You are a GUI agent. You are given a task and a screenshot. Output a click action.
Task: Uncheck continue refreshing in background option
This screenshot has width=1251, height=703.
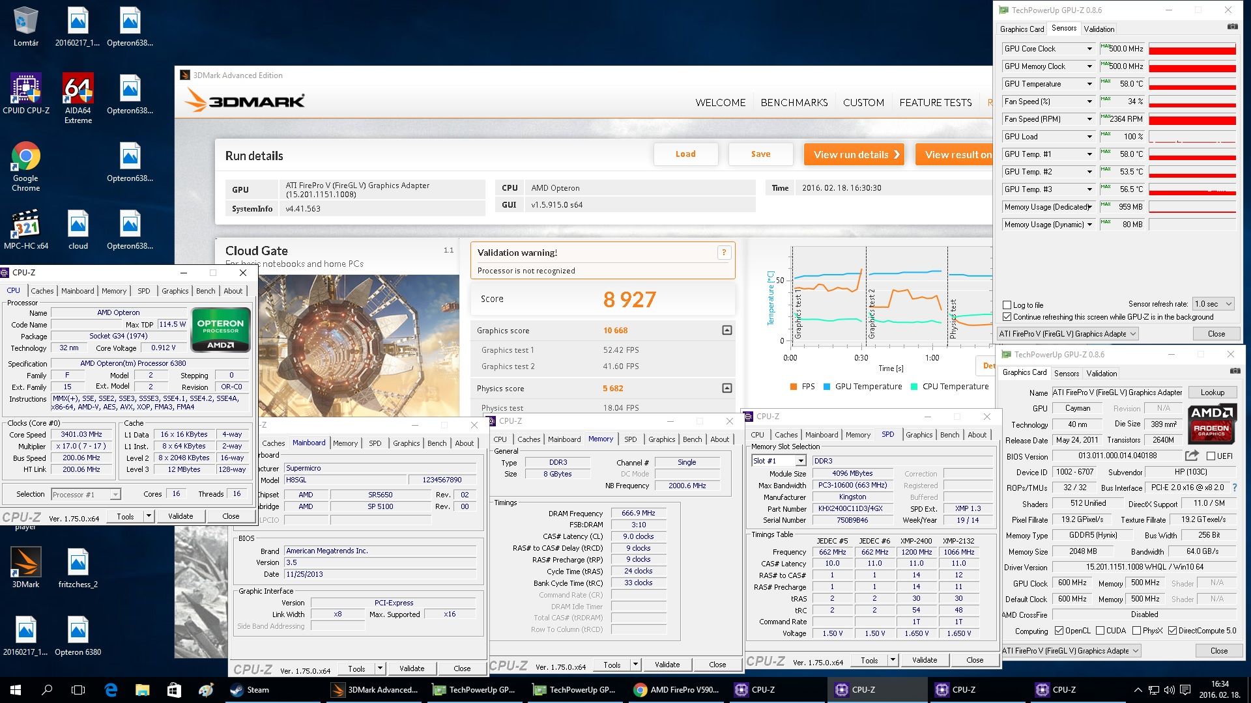(1007, 317)
